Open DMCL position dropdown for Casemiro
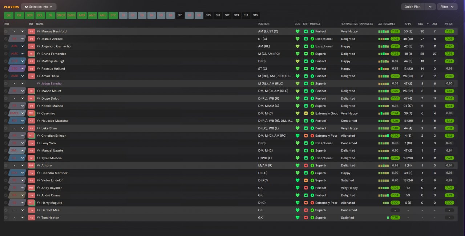Image resolution: width=465 pixels, height=236 pixels. pyautogui.click(x=17, y=113)
